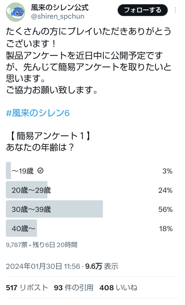Click the 9.6万 表示 view count
The height and width of the screenshot is (305, 185).
[x=101, y=266]
